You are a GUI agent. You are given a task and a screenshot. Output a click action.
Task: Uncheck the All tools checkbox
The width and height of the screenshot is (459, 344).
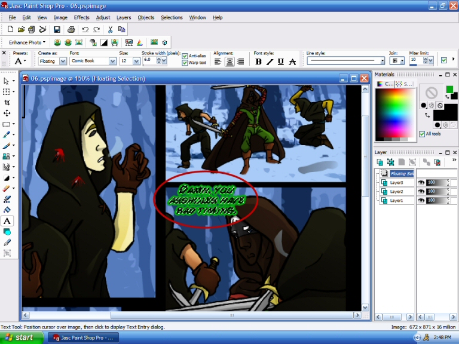point(422,134)
